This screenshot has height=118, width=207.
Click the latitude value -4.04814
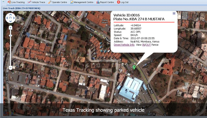pyautogui.click(x=135, y=25)
